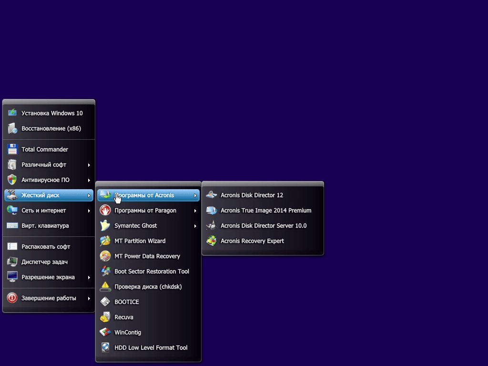Click the WinContig icon
Image resolution: width=488 pixels, height=366 pixels.
[105, 332]
